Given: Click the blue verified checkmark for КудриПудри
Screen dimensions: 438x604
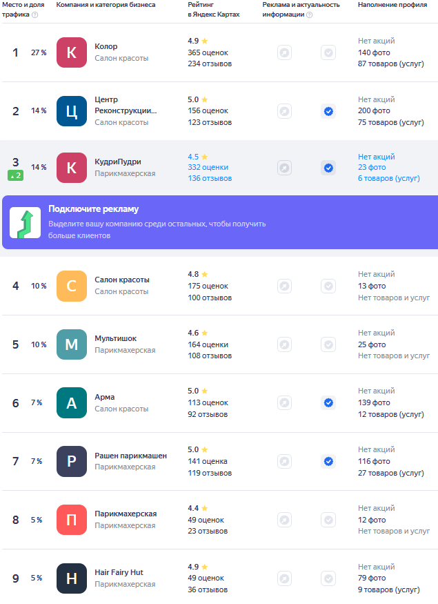Looking at the screenshot, I should (328, 168).
